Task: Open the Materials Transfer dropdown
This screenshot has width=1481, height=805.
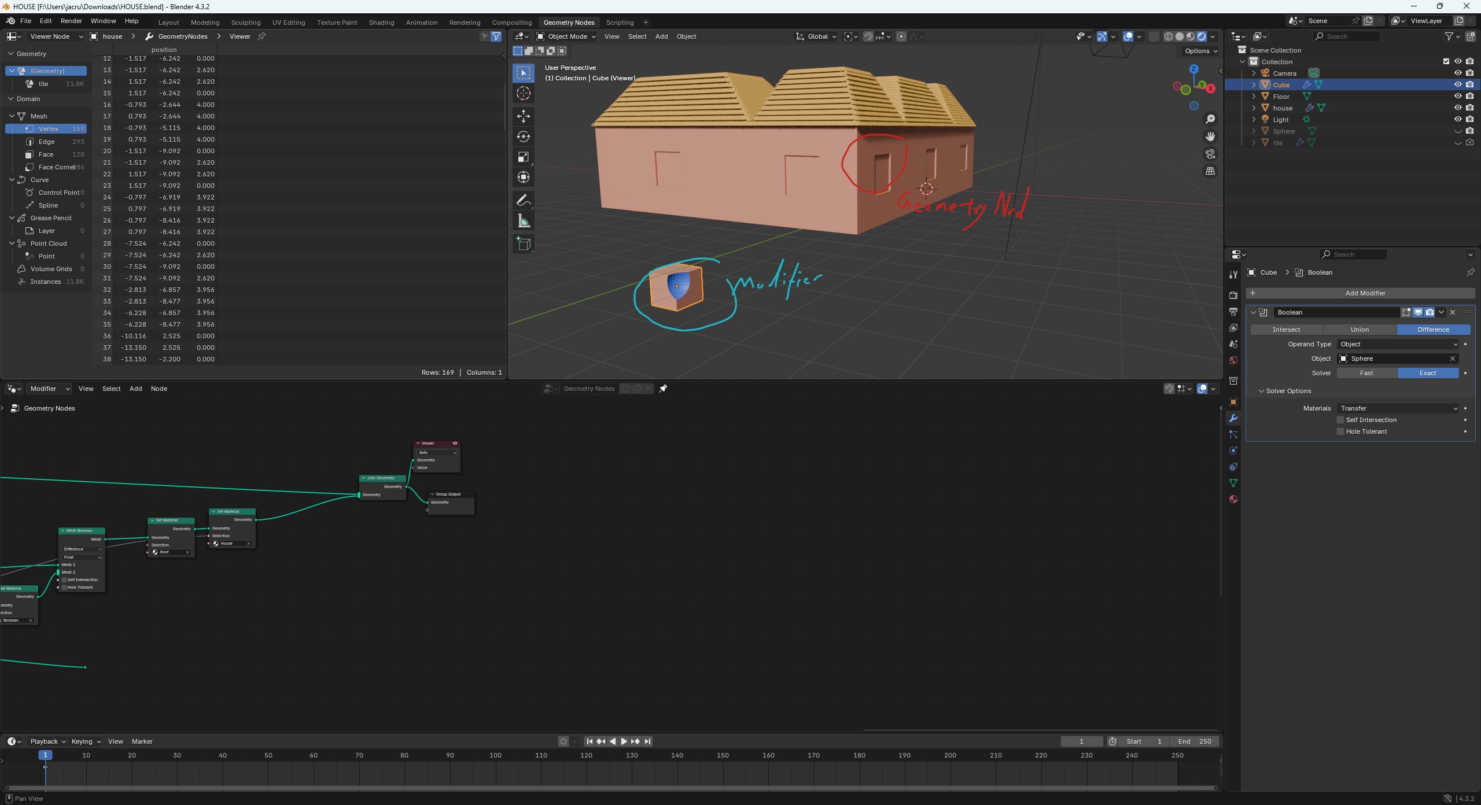Action: point(1398,408)
